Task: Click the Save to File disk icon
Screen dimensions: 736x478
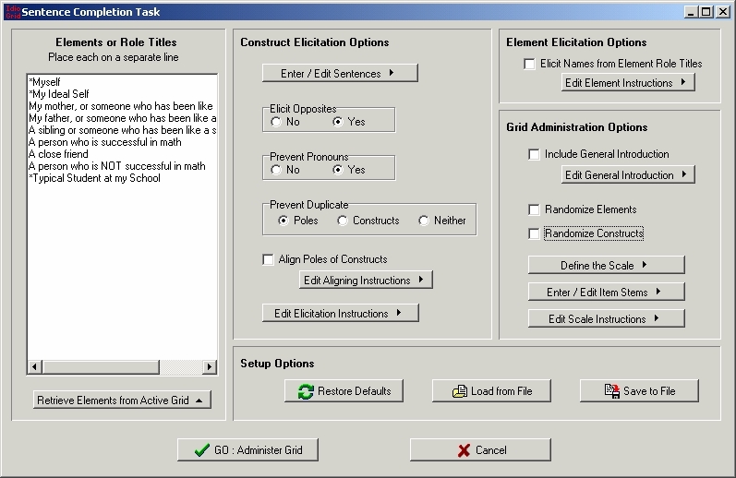Action: click(x=611, y=391)
